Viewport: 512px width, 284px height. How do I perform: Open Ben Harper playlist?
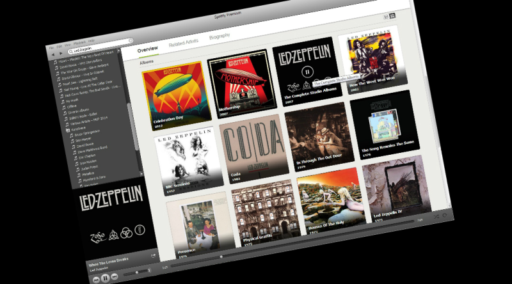pos(83,139)
